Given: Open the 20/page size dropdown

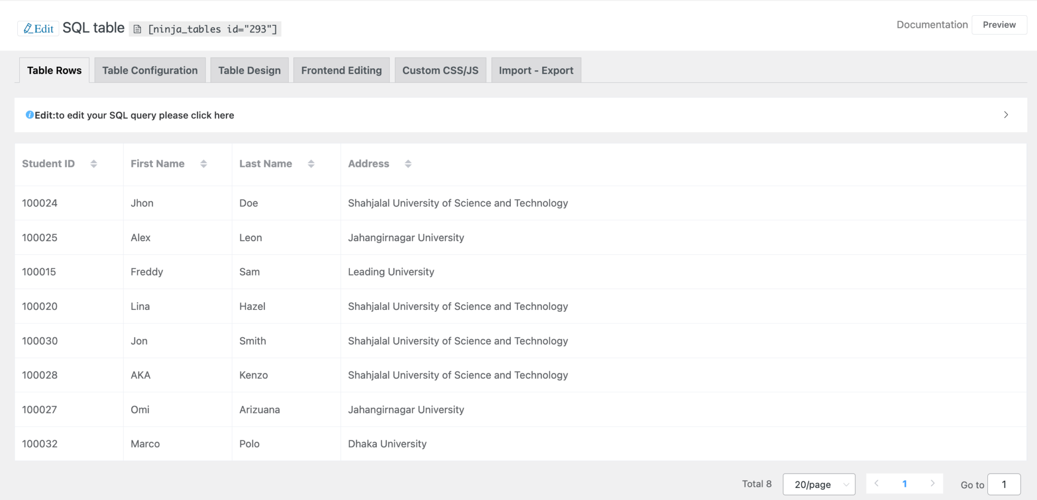Looking at the screenshot, I should 819,484.
